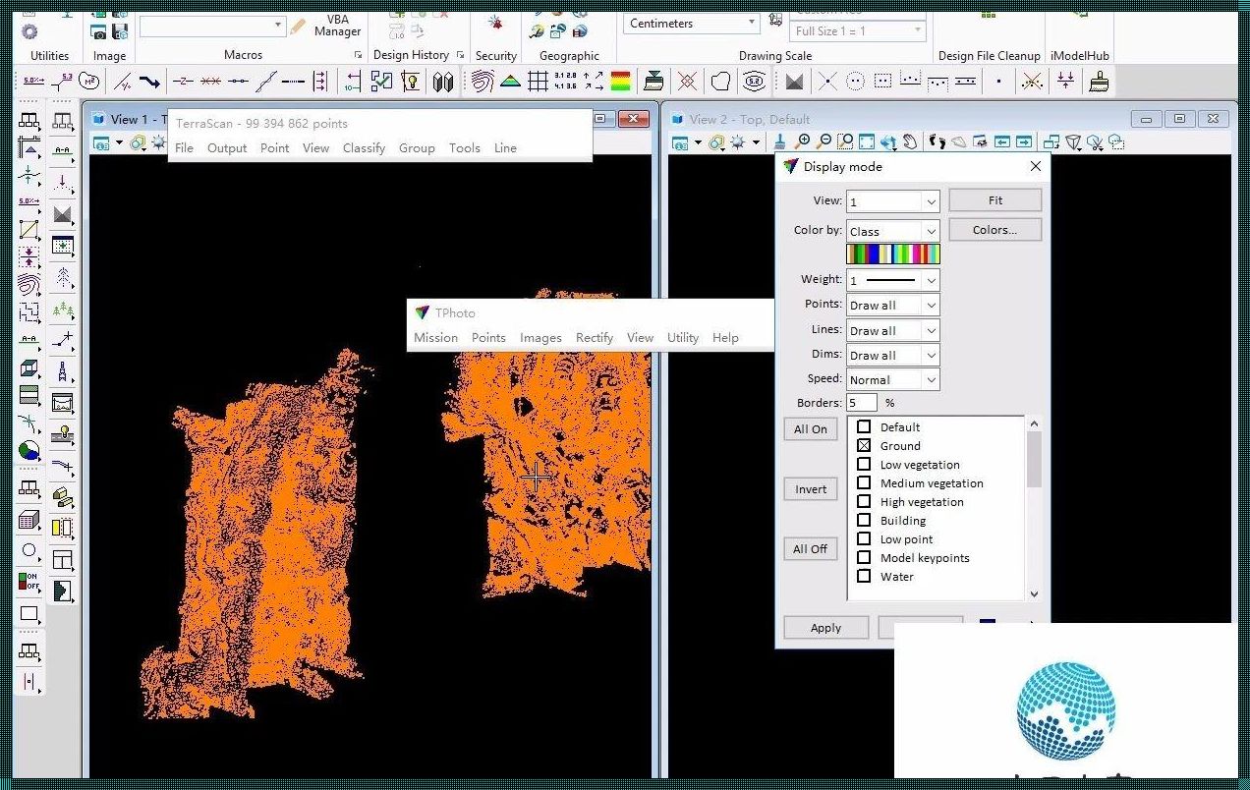Open TerraScan Classify menu
Screen dimensions: 1250x790
point(364,147)
